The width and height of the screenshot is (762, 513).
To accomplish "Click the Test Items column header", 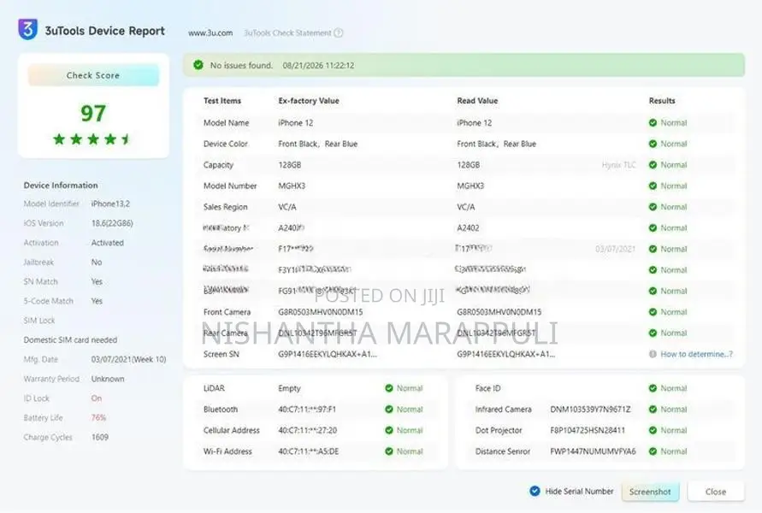I will tap(222, 101).
